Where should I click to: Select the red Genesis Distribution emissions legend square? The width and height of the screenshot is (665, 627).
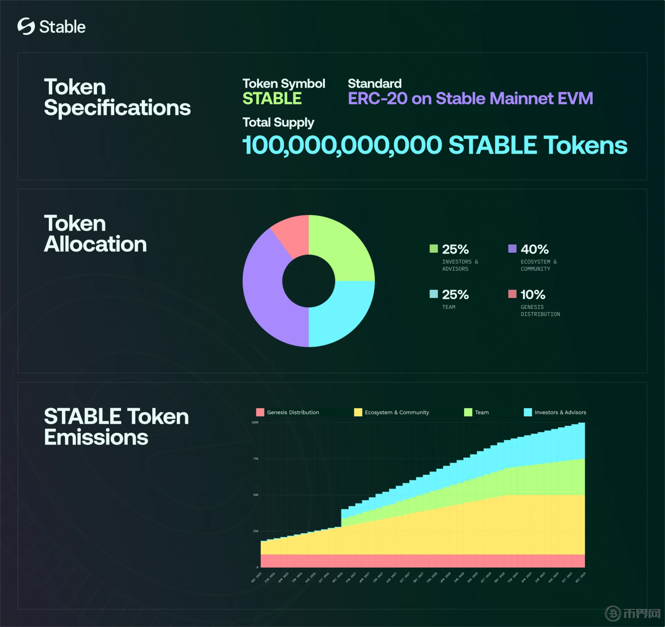point(260,412)
